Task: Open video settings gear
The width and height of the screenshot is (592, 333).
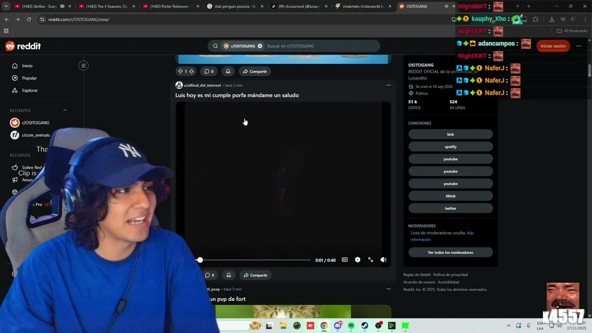Action: click(x=358, y=260)
